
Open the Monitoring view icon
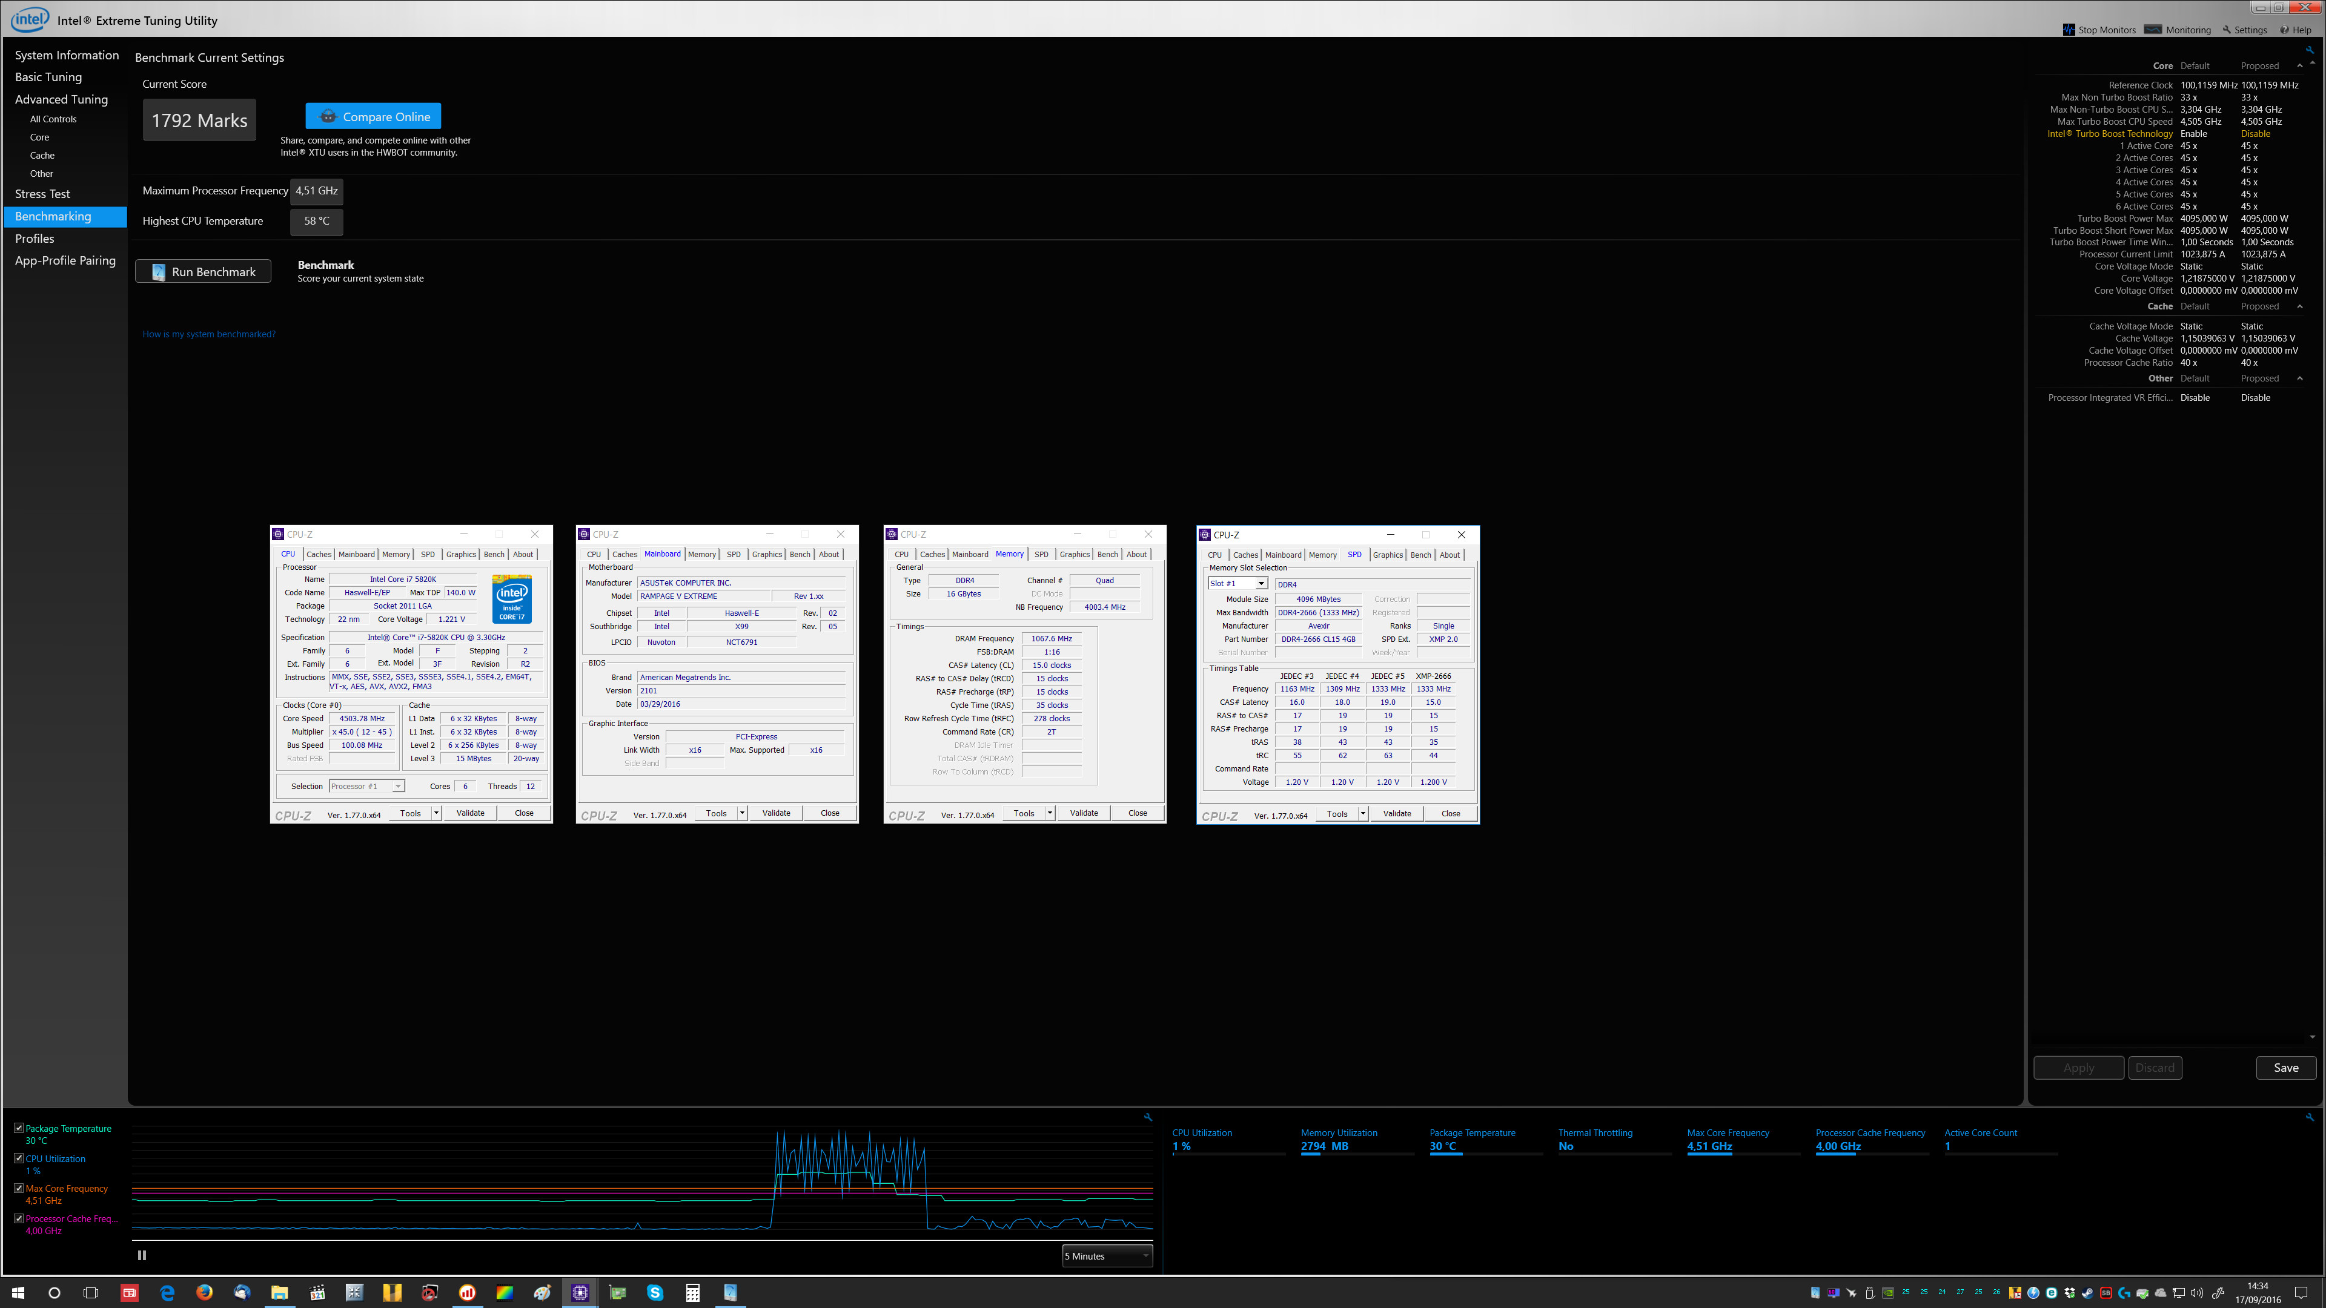(x=2153, y=30)
